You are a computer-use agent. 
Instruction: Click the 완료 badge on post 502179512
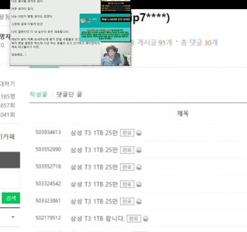[134, 219]
